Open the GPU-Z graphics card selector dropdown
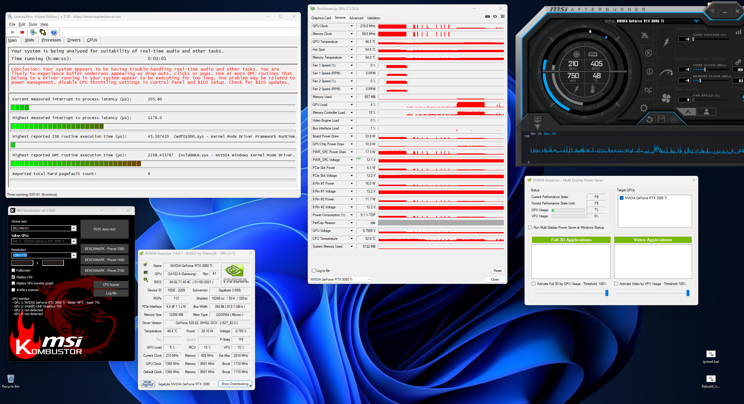This screenshot has width=744, height=404. 369,279
